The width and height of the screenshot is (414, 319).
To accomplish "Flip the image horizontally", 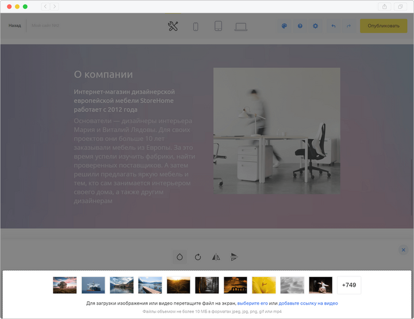I will (x=216, y=257).
